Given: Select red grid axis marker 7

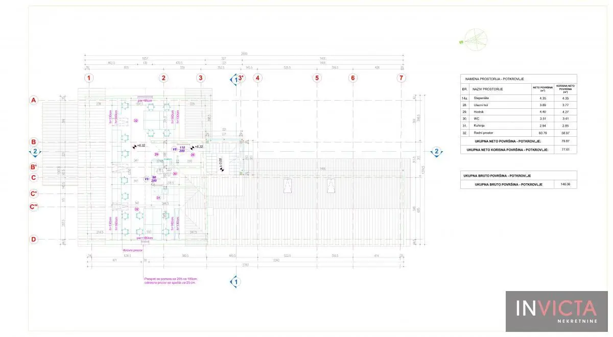Looking at the screenshot, I should (402, 78).
